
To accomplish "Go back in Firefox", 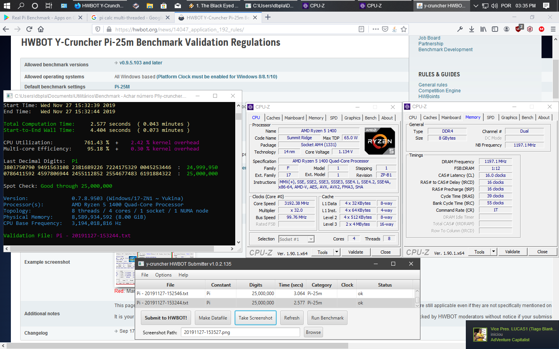I will 6,29.
